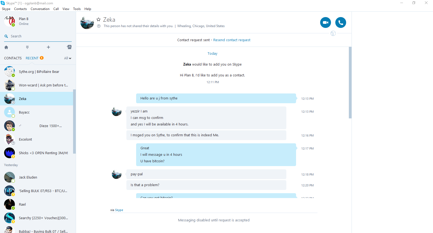
Task: Click the chat history scrollbar
Action: pyautogui.click(x=350, y=83)
